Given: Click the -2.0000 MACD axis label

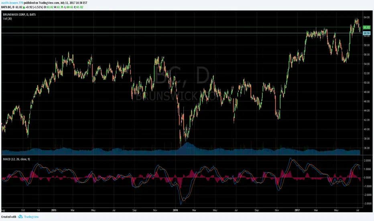Looking at the screenshot, I should [367, 195].
